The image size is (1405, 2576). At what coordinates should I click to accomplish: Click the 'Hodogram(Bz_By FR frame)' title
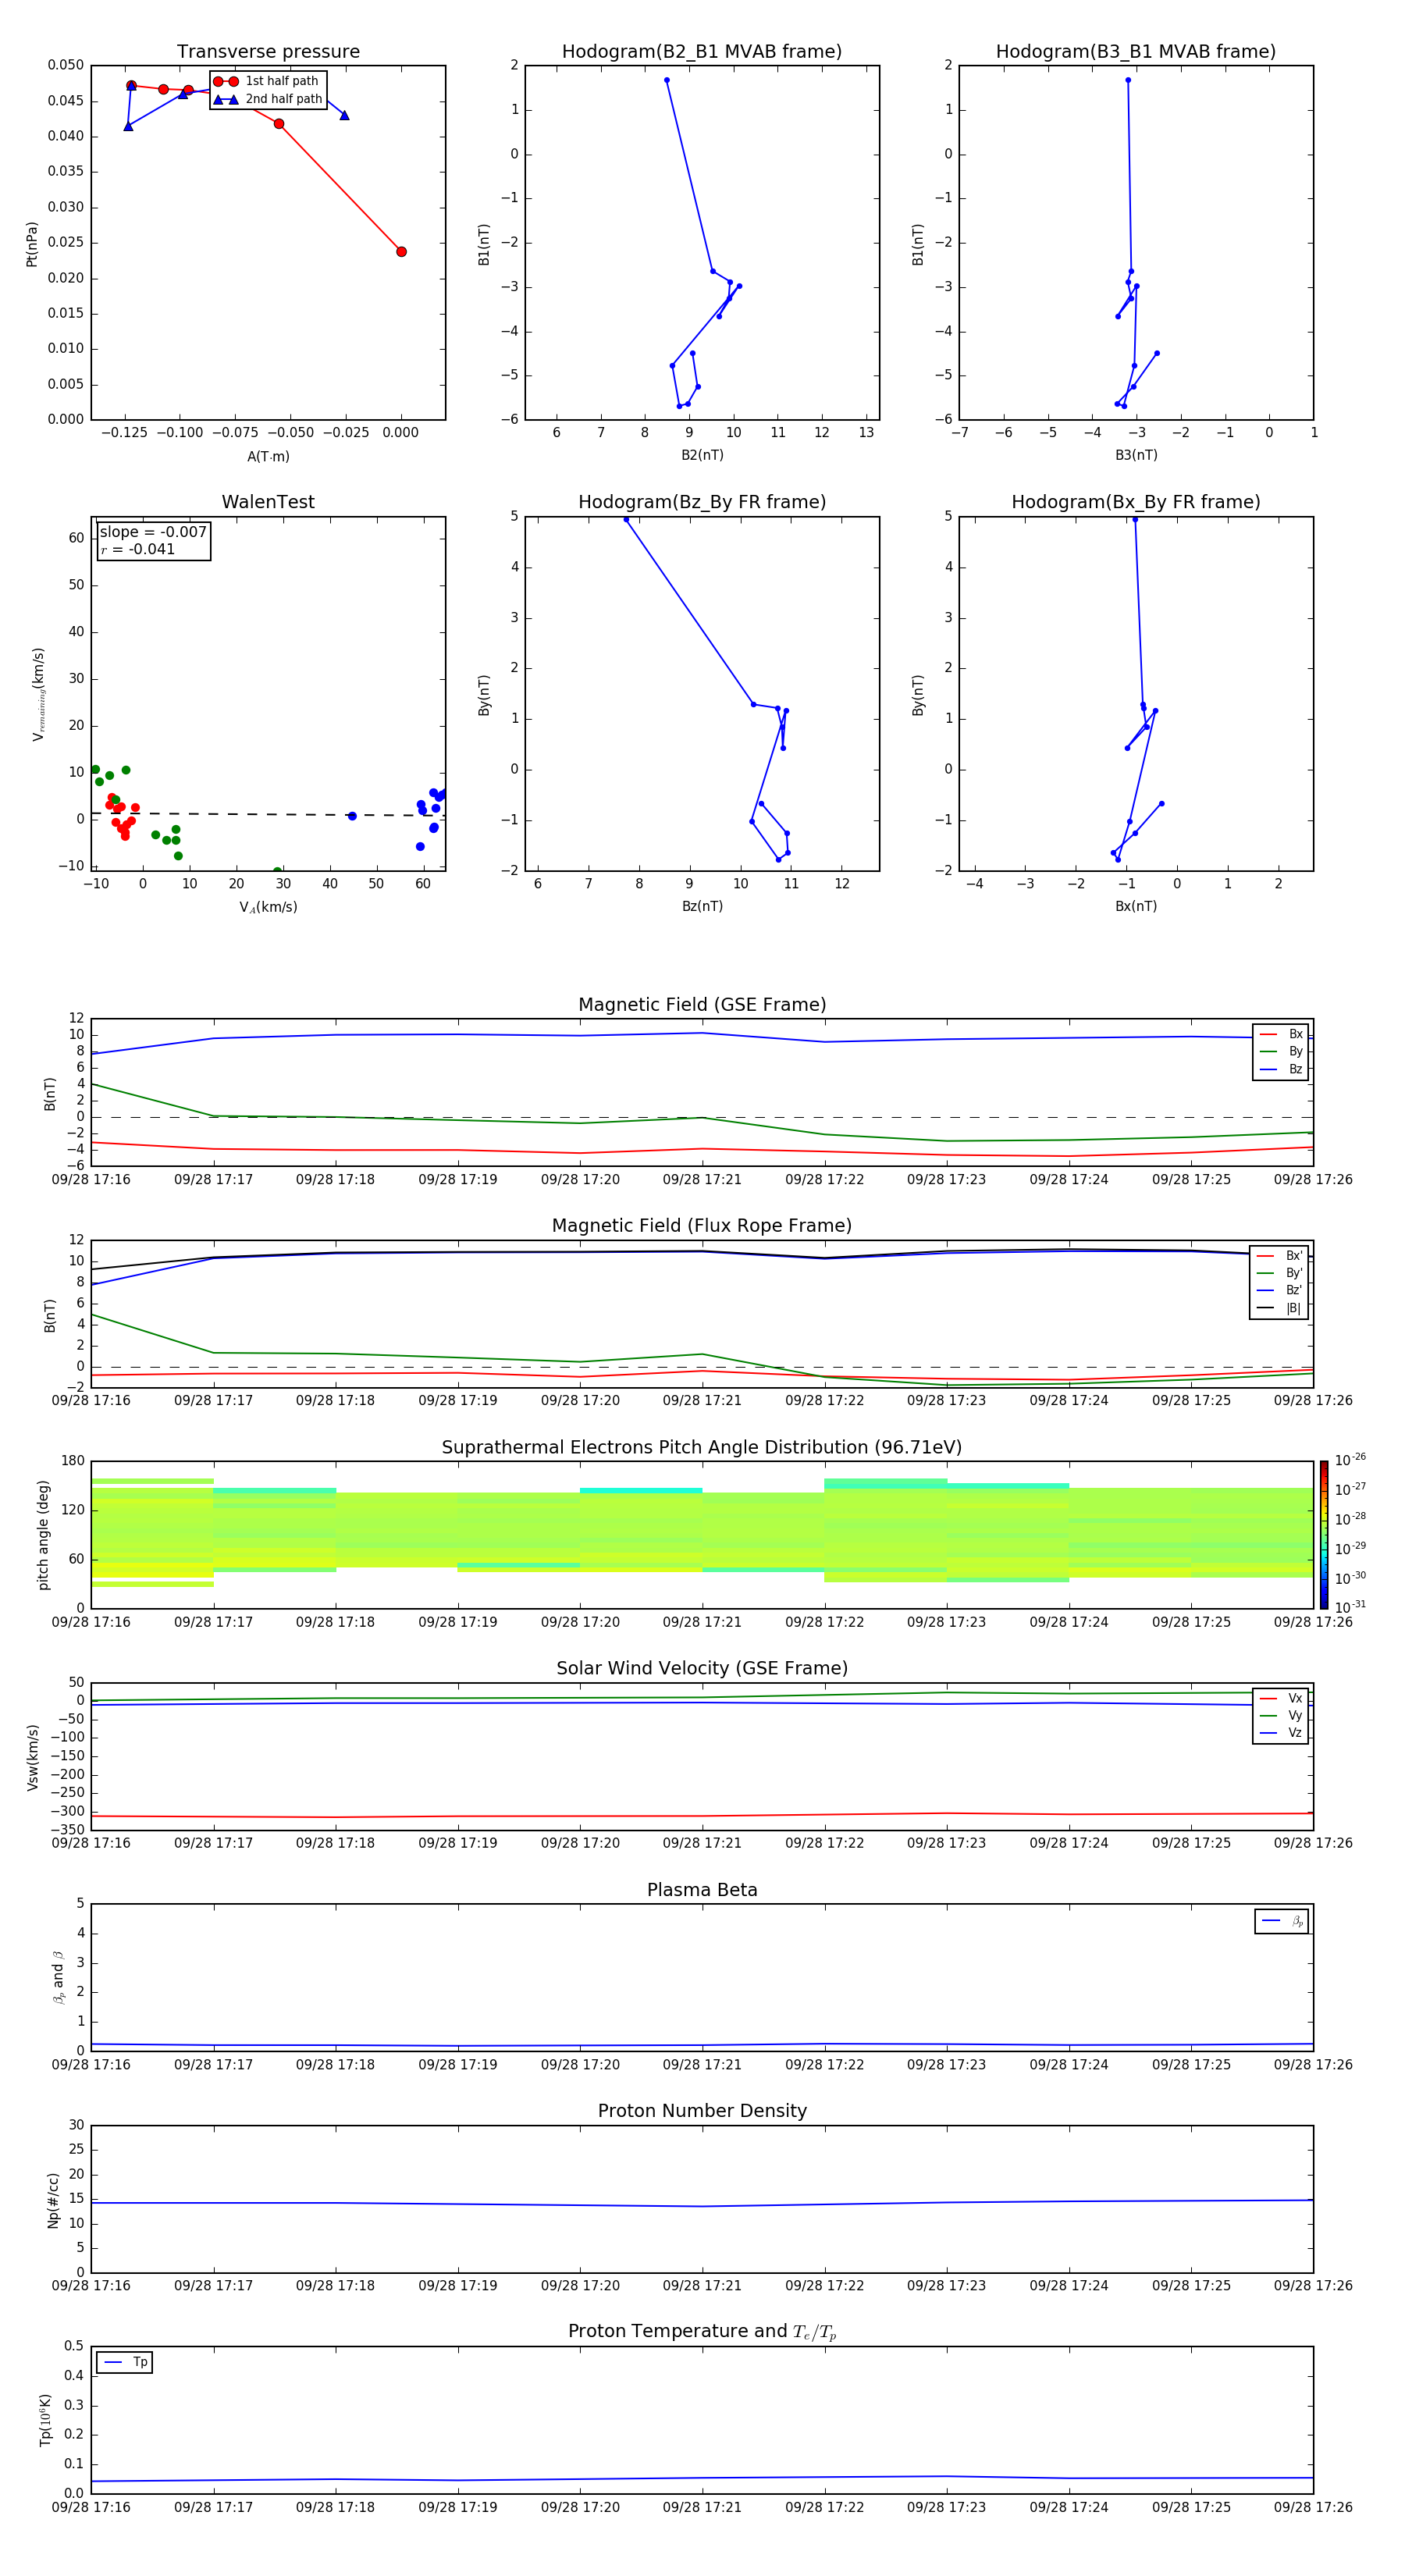[702, 502]
